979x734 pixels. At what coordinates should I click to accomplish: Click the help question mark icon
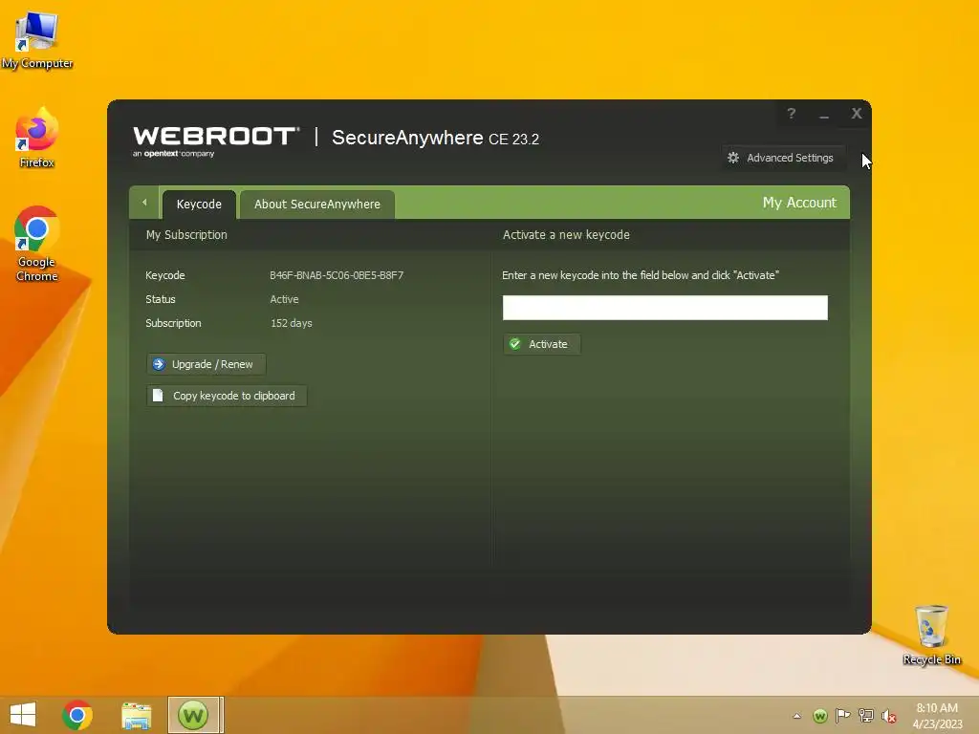[x=791, y=114]
